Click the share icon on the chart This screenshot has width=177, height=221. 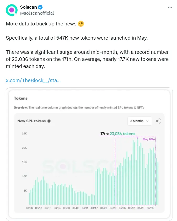158,121
